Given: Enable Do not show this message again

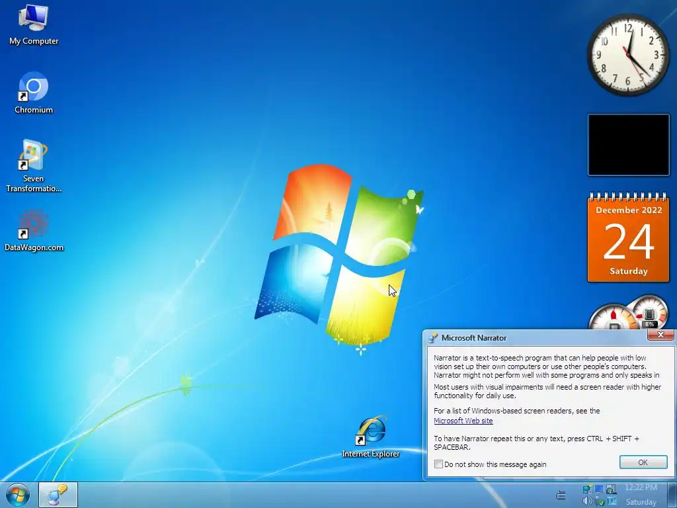Looking at the screenshot, I should [438, 464].
